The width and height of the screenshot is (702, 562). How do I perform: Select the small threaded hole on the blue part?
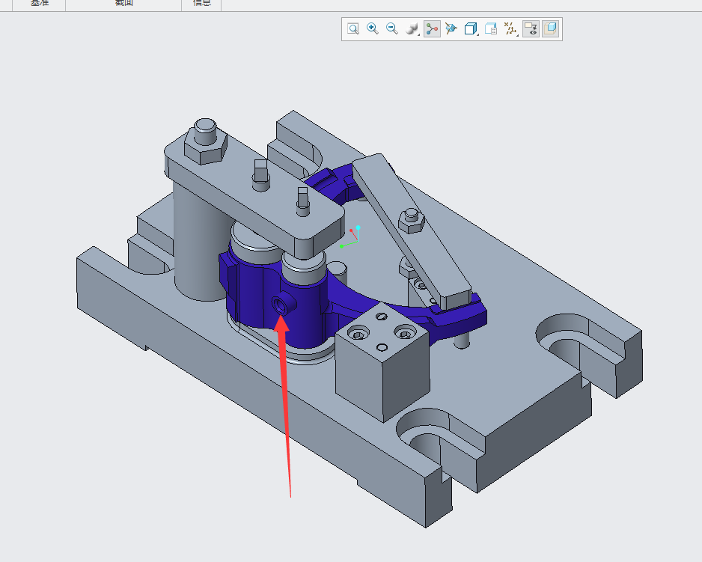pos(281,305)
